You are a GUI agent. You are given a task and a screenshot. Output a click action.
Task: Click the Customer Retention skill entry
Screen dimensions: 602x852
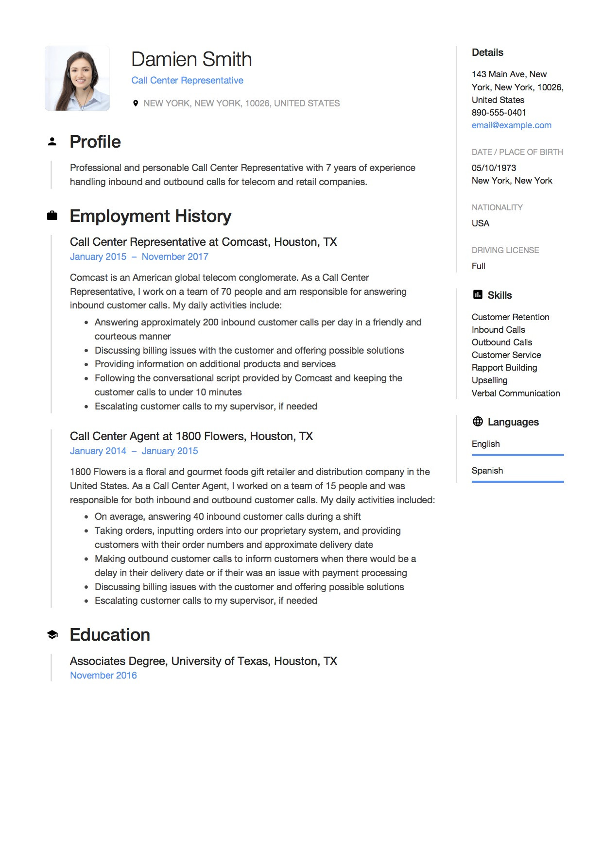coord(510,317)
